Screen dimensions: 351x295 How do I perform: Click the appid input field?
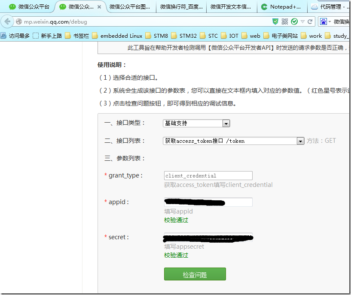coord(208,202)
